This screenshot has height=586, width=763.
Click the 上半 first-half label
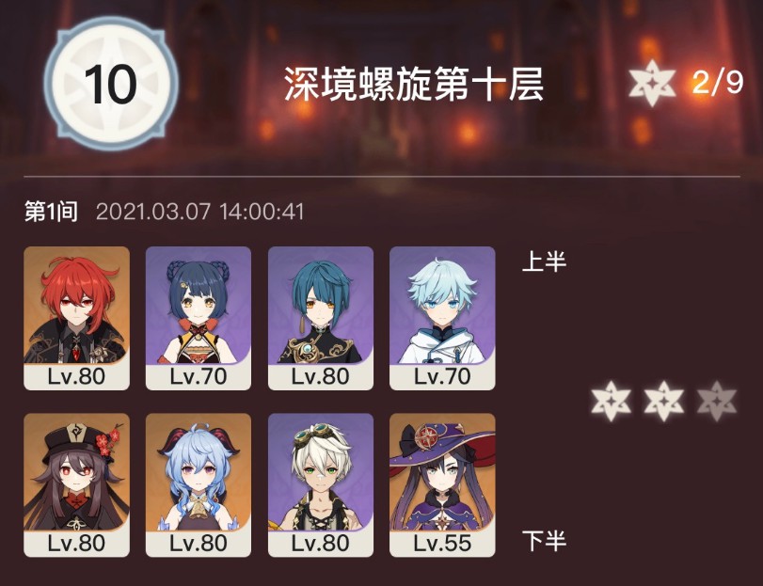click(x=544, y=261)
